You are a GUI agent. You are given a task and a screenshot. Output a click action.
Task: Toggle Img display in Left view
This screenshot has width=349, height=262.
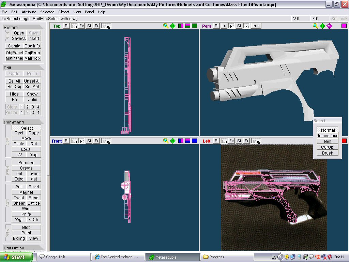click(x=256, y=141)
